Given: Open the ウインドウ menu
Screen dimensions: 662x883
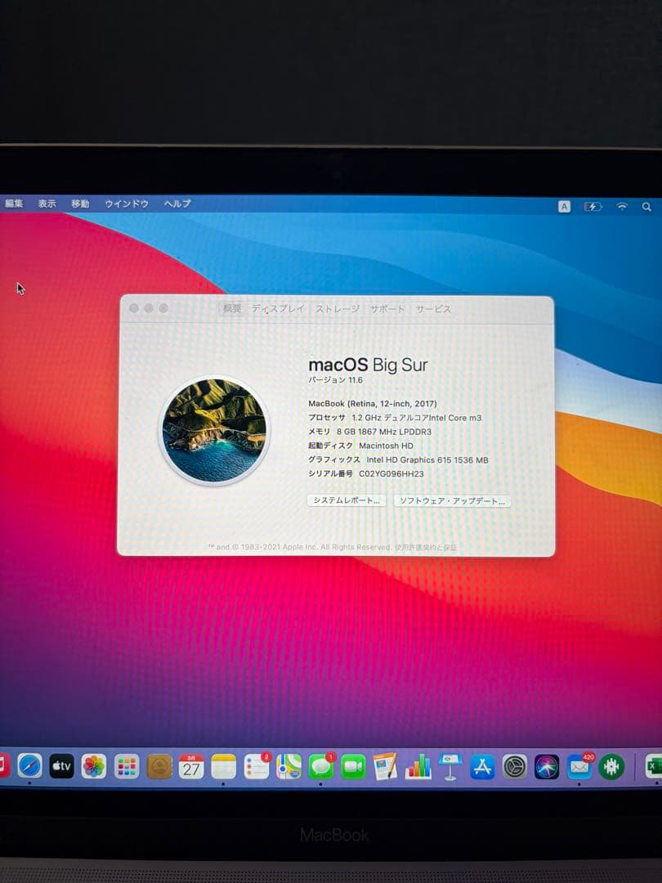Looking at the screenshot, I should (127, 204).
